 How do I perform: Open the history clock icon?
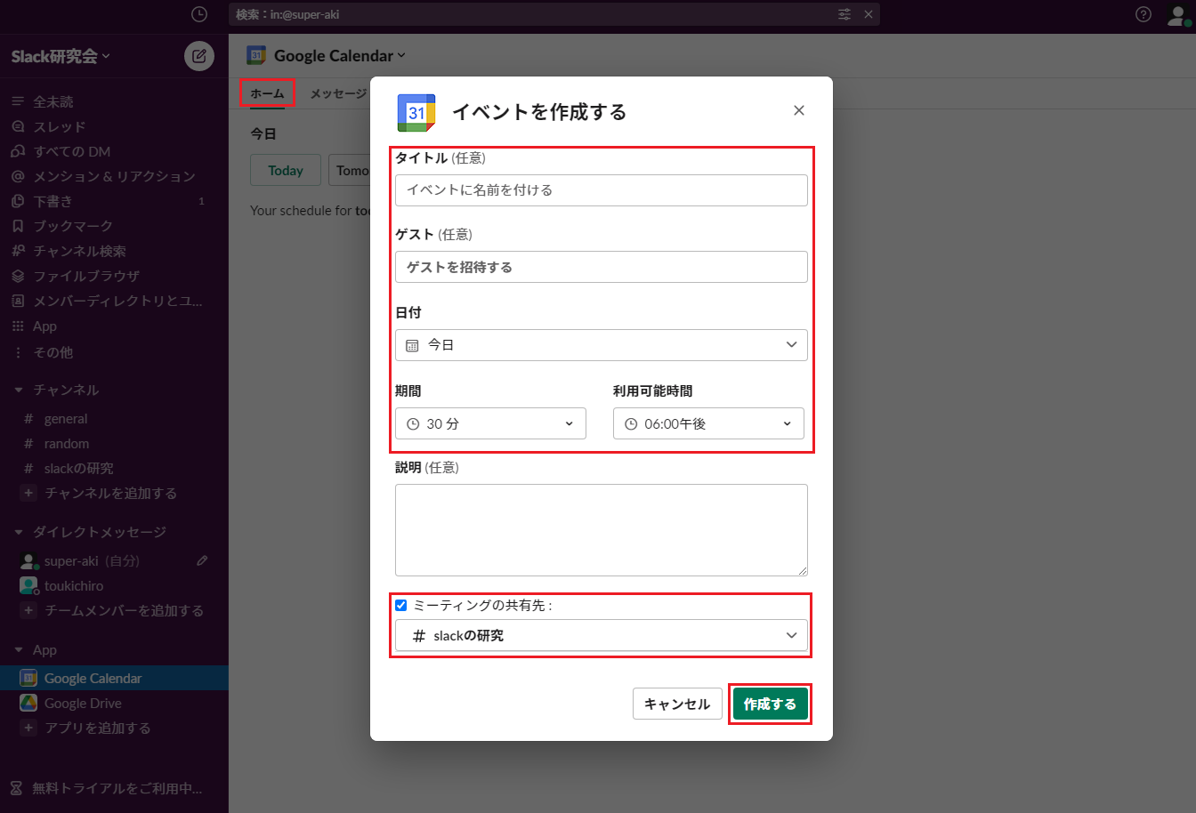pyautogui.click(x=199, y=14)
